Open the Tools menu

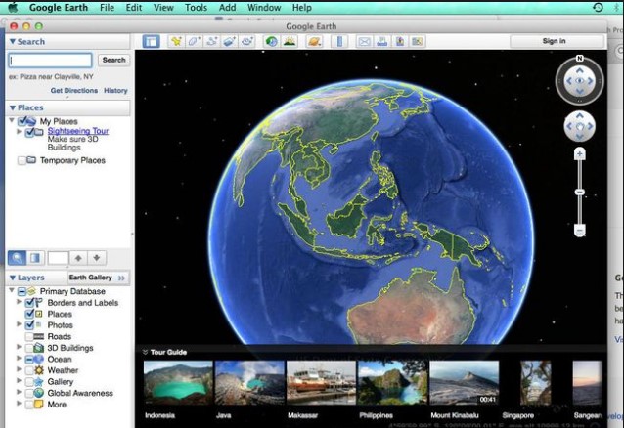[x=196, y=8]
